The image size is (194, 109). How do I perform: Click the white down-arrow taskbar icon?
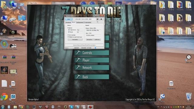click(53, 107)
